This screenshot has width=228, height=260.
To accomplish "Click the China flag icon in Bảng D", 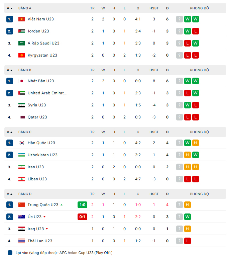I will pyautogui.click(x=22, y=205).
